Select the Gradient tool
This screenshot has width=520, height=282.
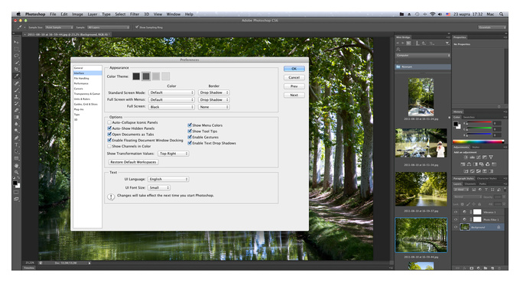pos(16,117)
